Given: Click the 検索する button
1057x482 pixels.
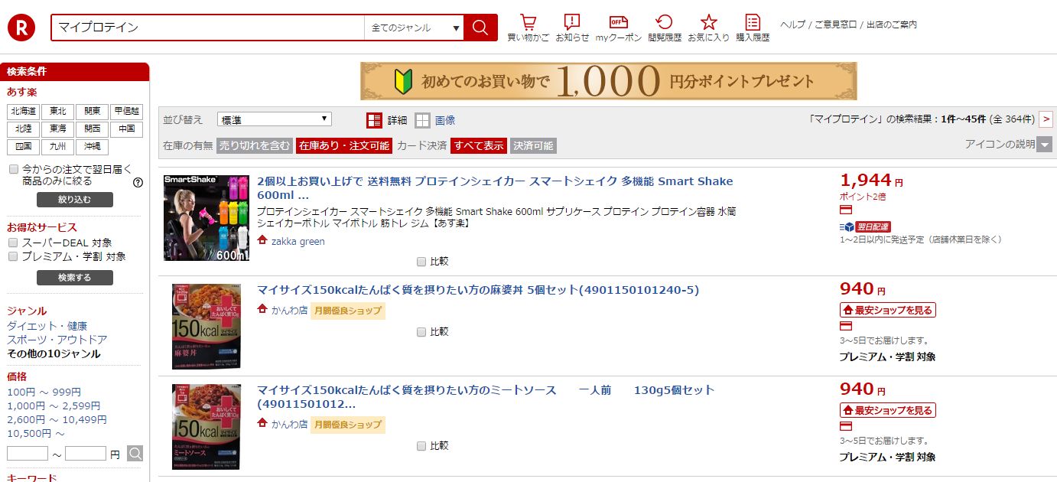Looking at the screenshot, I should pyautogui.click(x=75, y=278).
